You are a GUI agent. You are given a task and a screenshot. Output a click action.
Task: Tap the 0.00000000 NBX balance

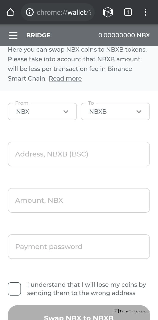click(124, 35)
